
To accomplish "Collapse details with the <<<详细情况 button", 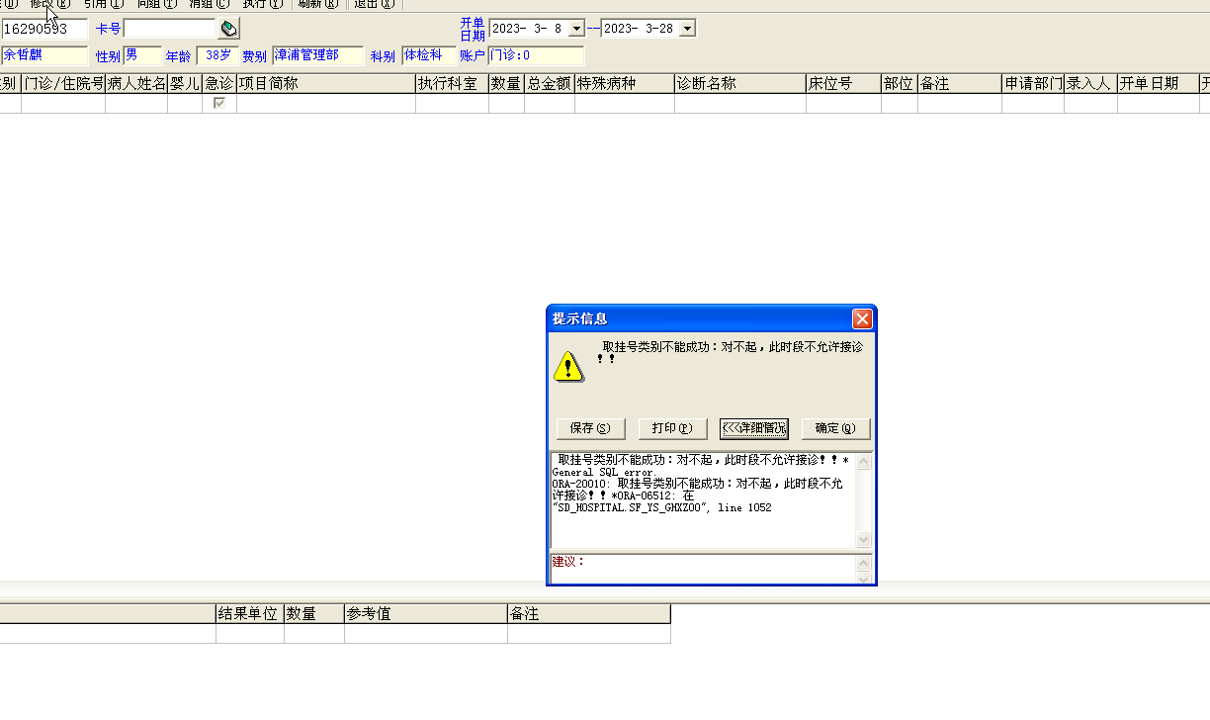I will pyautogui.click(x=754, y=428).
